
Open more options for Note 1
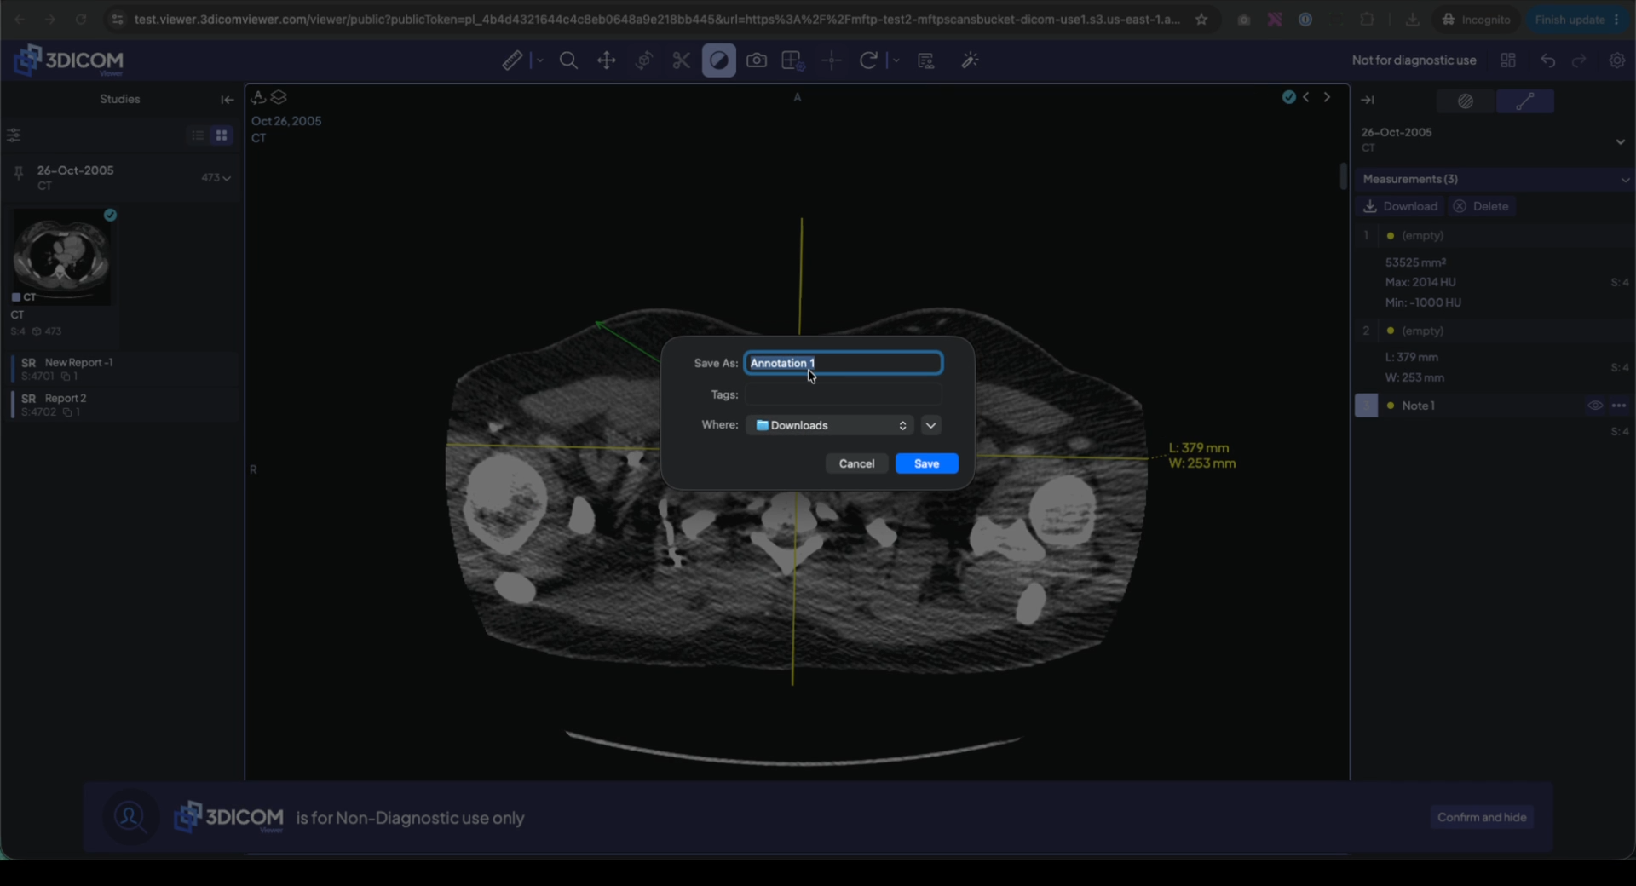point(1619,406)
